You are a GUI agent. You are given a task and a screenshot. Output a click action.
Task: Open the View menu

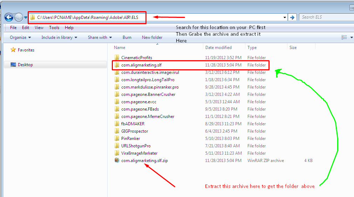[x=39, y=28]
